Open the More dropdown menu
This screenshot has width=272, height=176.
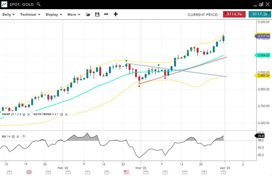pyautogui.click(x=74, y=14)
